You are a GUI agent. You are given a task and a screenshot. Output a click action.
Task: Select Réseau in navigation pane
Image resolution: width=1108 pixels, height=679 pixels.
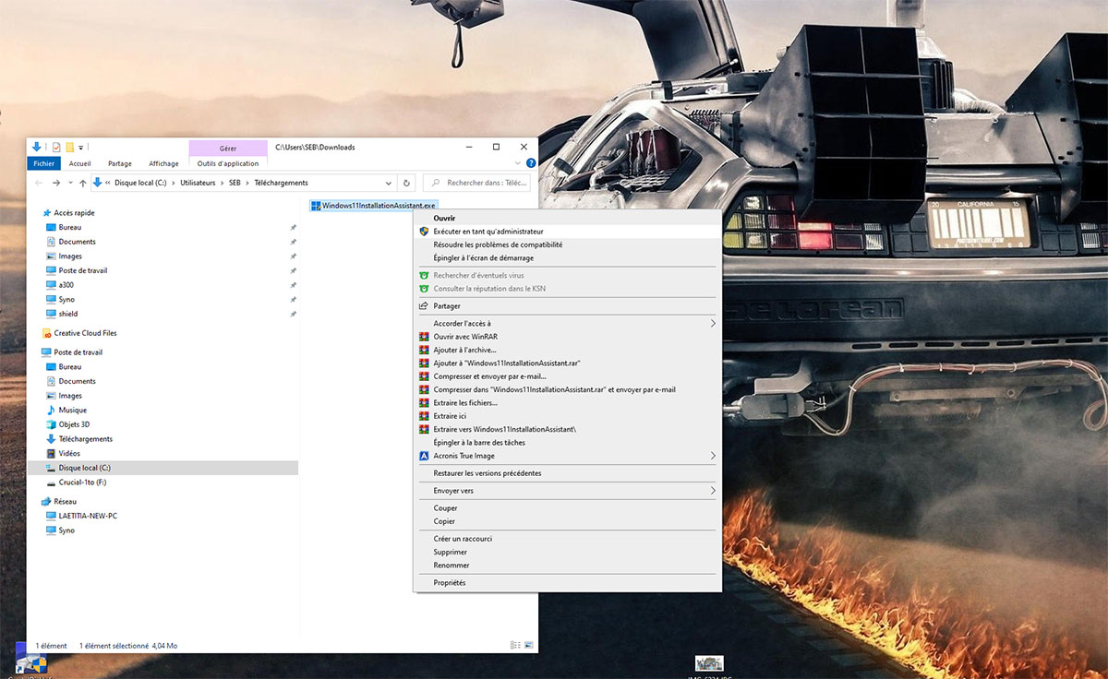coord(65,502)
